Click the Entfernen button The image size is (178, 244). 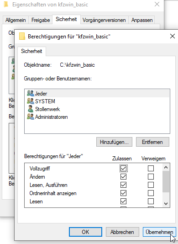[152, 142]
